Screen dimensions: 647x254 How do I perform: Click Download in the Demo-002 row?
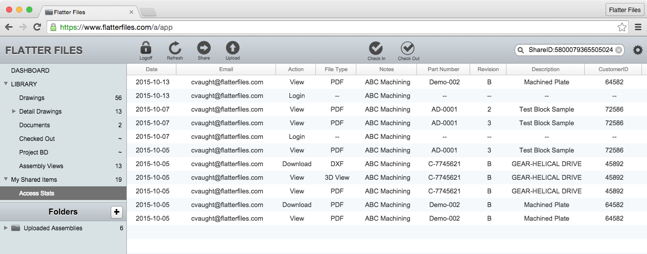(297, 205)
